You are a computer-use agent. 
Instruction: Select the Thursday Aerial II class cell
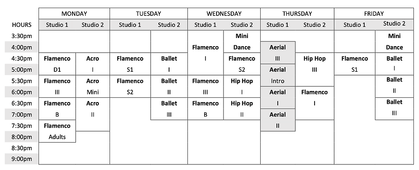pyautogui.click(x=278, y=120)
